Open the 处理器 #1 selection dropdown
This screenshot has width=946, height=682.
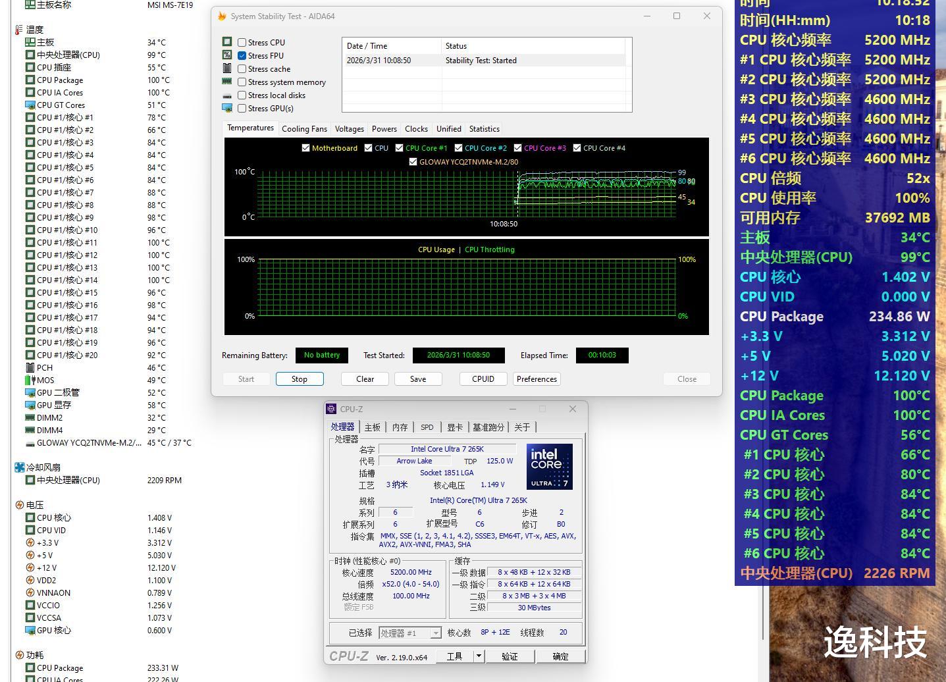(435, 633)
